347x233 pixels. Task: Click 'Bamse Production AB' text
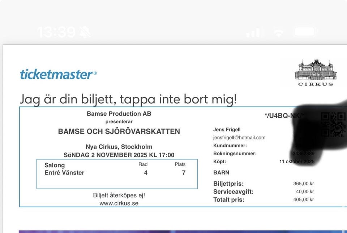119,114
